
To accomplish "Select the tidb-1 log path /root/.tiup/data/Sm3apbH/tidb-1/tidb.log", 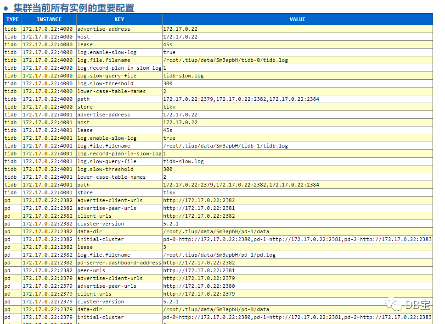I will tap(225, 146).
